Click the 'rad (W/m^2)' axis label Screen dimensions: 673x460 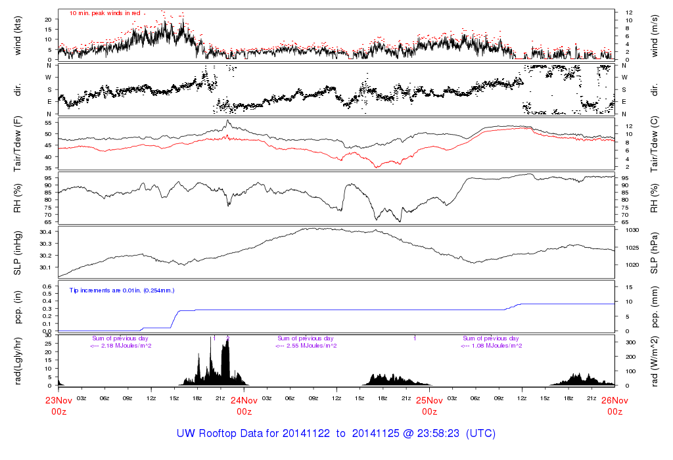click(x=655, y=361)
